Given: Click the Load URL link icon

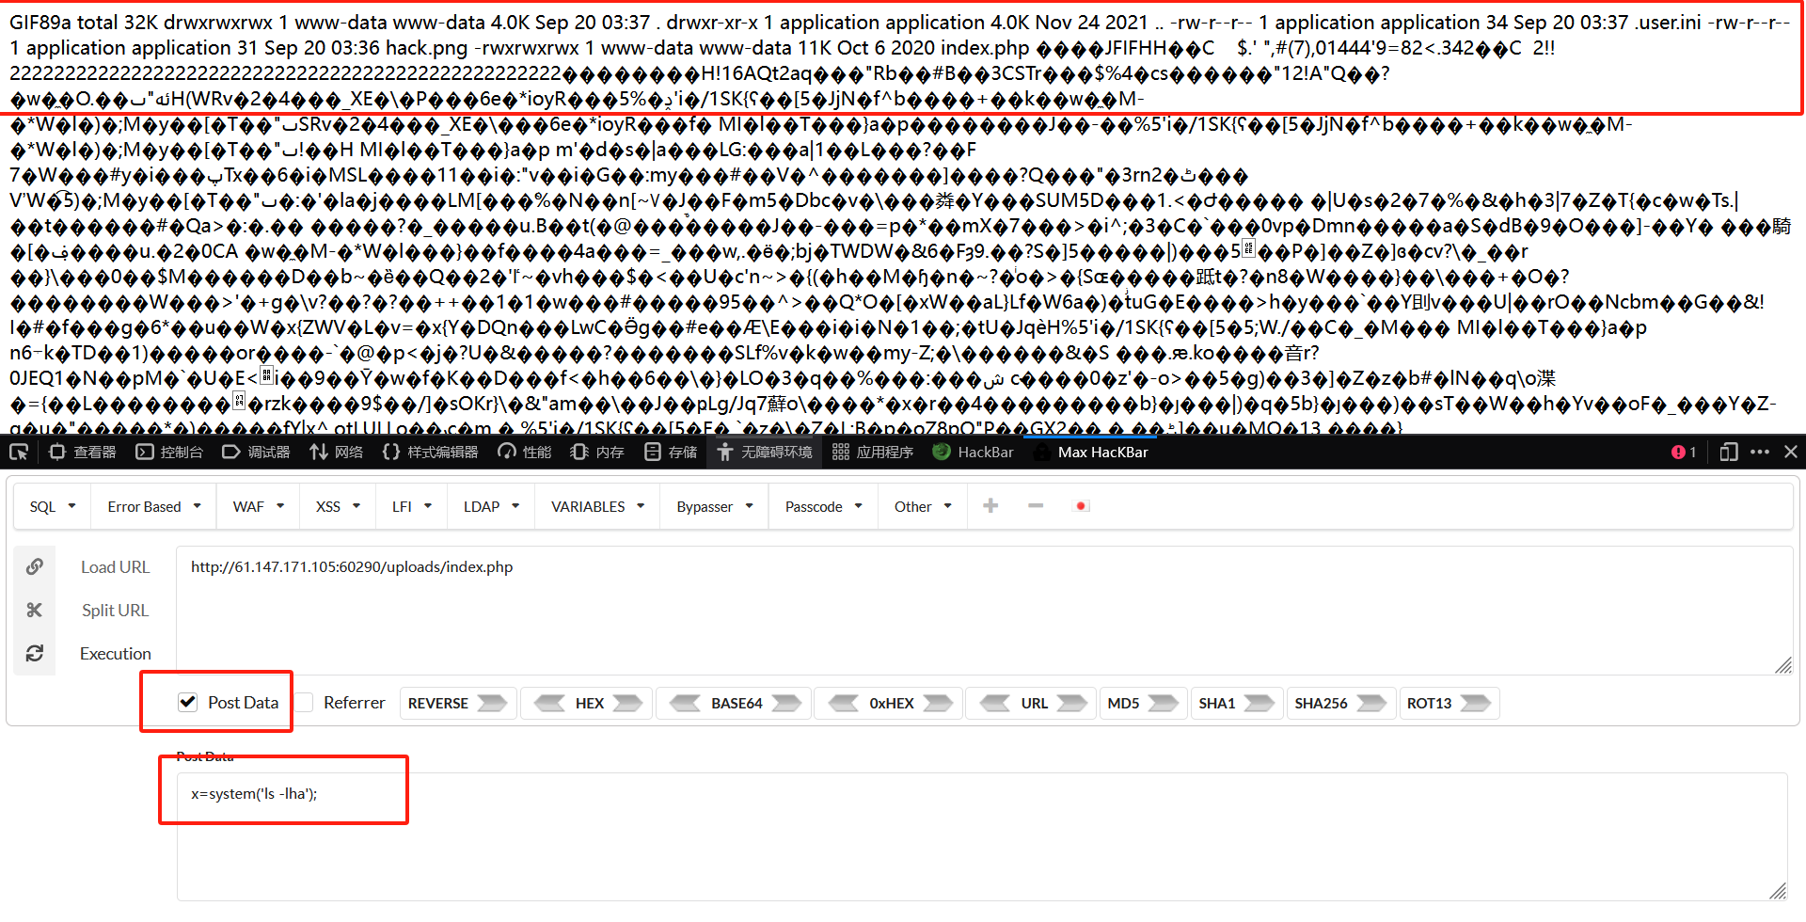Looking at the screenshot, I should tap(35, 566).
